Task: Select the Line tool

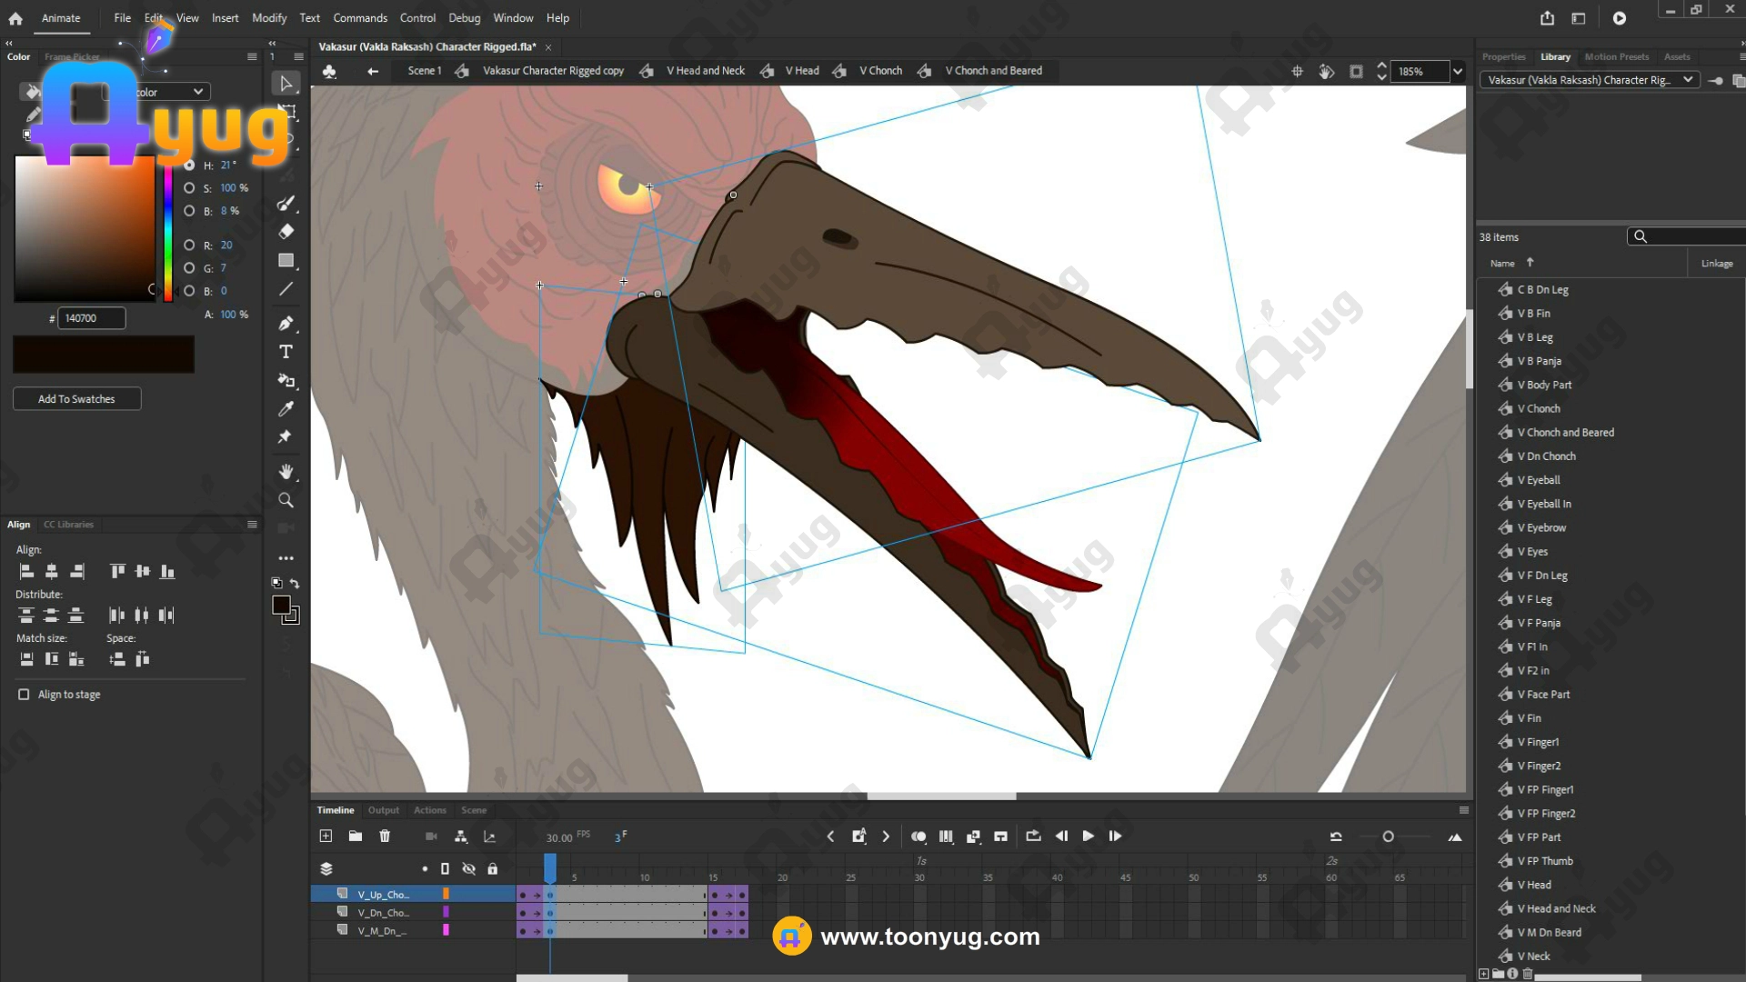Action: (x=286, y=289)
